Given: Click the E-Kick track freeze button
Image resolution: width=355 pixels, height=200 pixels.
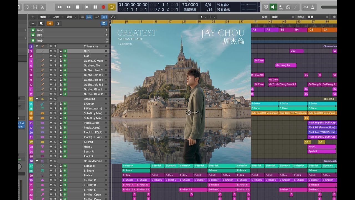Looking at the screenshot, I should pyautogui.click(x=65, y=175).
